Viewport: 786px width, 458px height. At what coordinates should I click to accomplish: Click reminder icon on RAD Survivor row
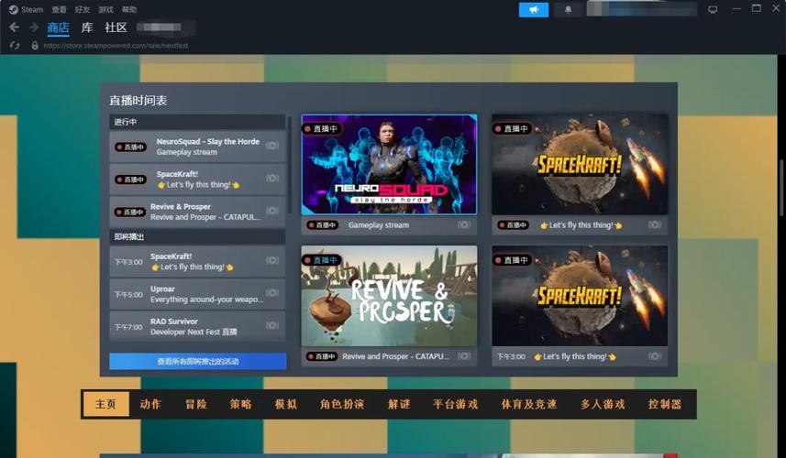point(272,325)
